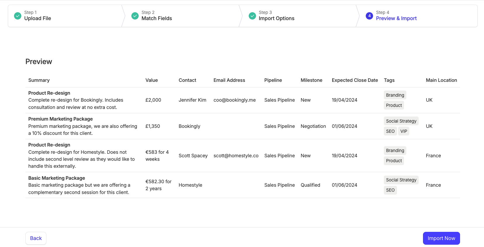Click the Value column header
This screenshot has width=484, height=247.
(x=152, y=80)
